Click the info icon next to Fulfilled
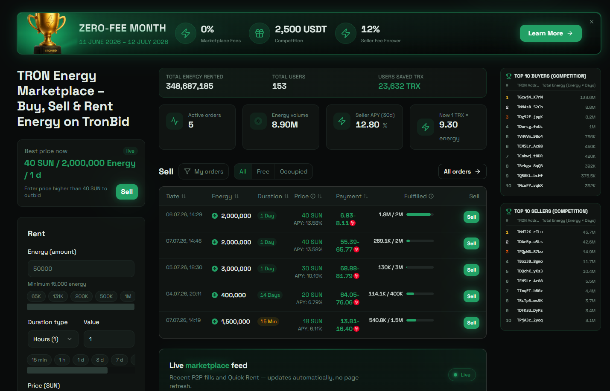 click(x=431, y=196)
